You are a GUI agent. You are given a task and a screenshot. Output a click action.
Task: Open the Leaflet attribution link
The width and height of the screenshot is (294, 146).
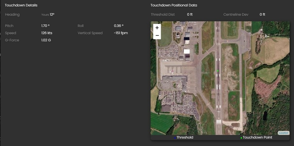(283, 133)
